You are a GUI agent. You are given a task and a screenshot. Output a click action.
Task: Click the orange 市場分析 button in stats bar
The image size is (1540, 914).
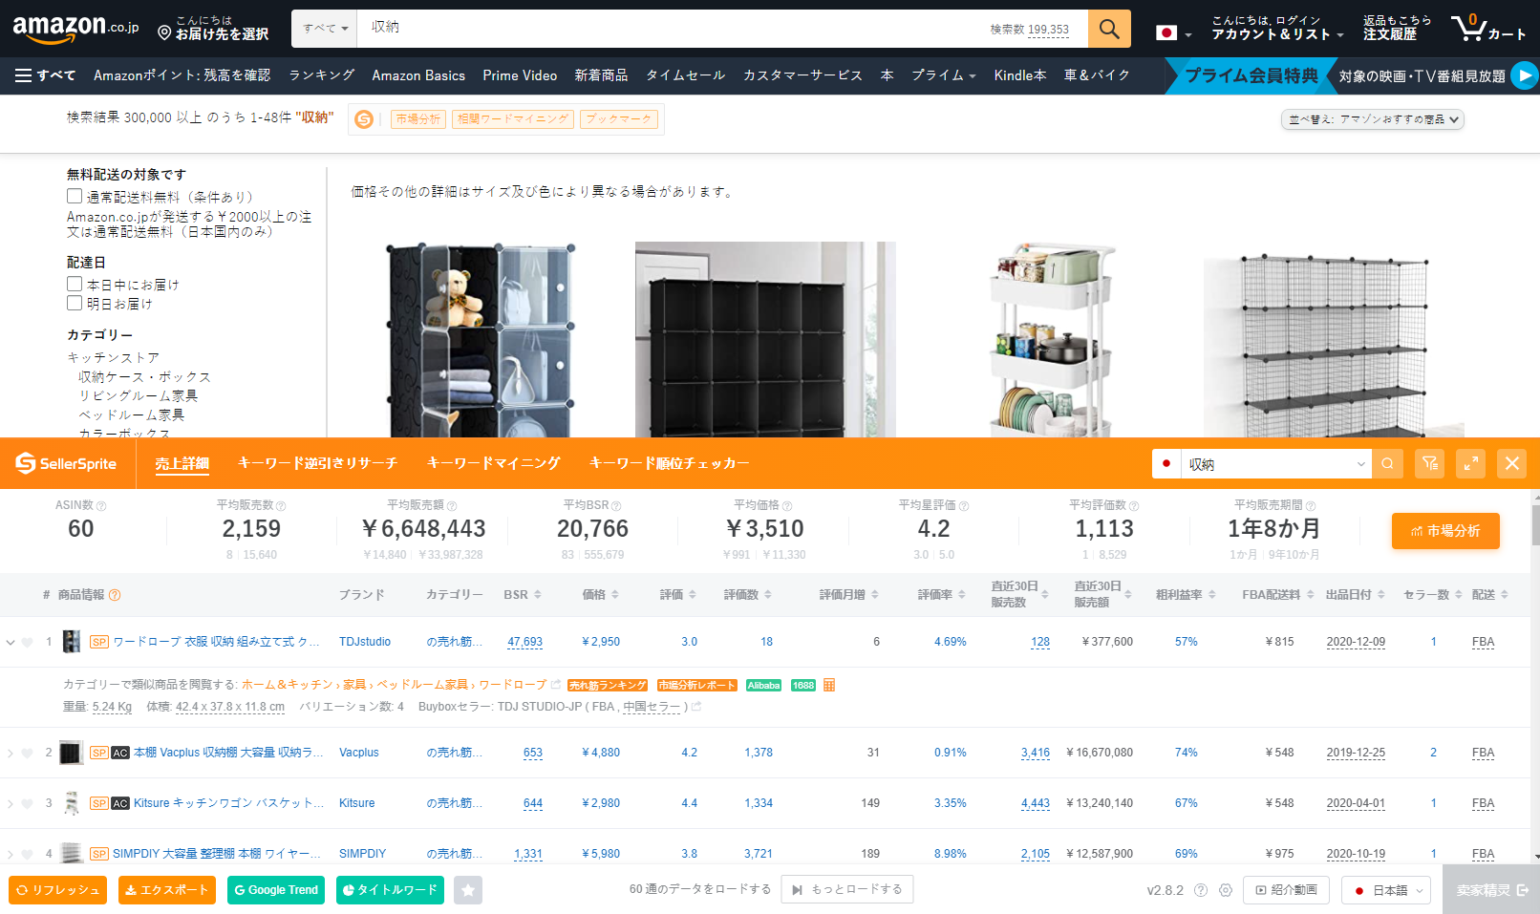[x=1445, y=531]
